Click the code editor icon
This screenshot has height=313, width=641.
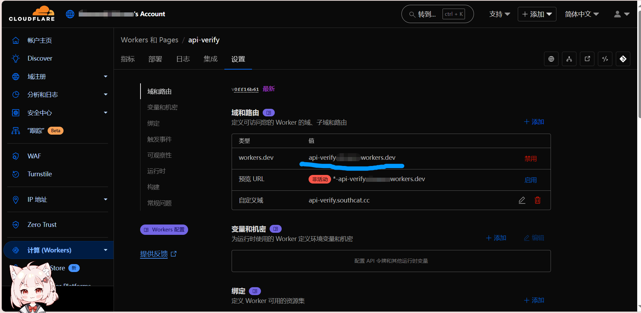point(605,59)
